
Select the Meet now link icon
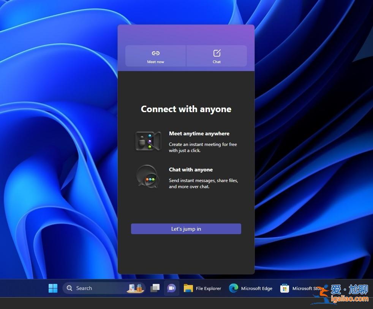pos(155,53)
